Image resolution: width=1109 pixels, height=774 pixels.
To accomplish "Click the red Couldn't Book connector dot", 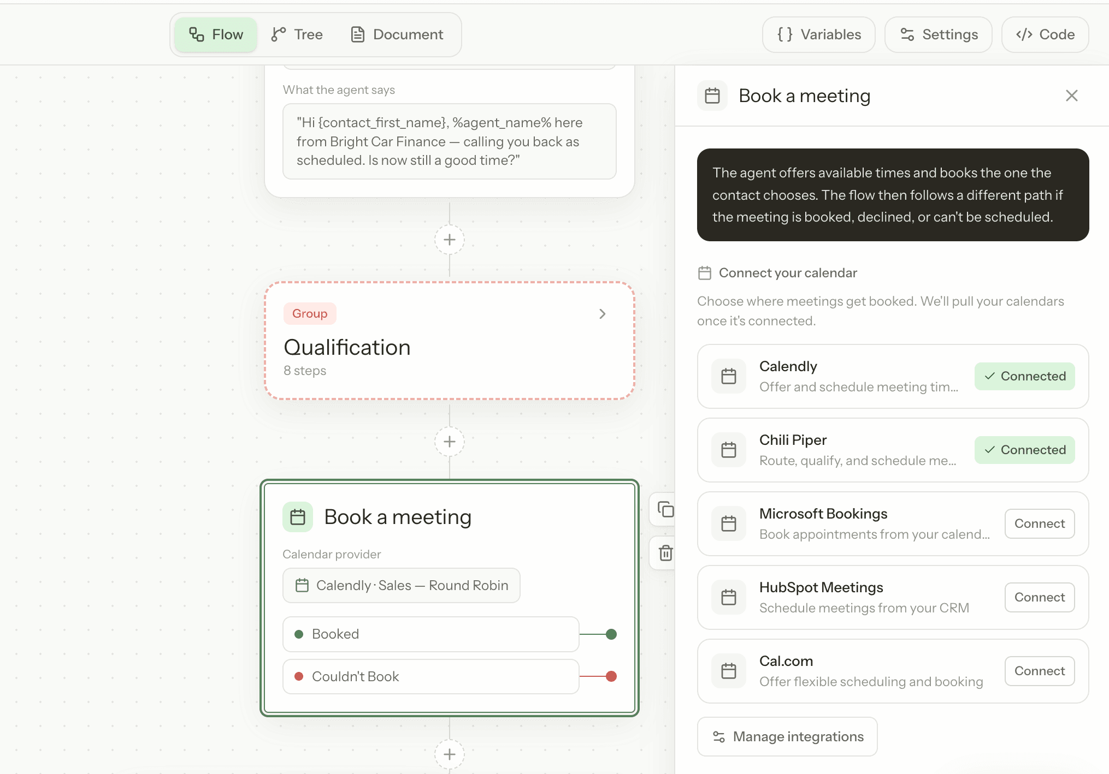I will point(611,676).
